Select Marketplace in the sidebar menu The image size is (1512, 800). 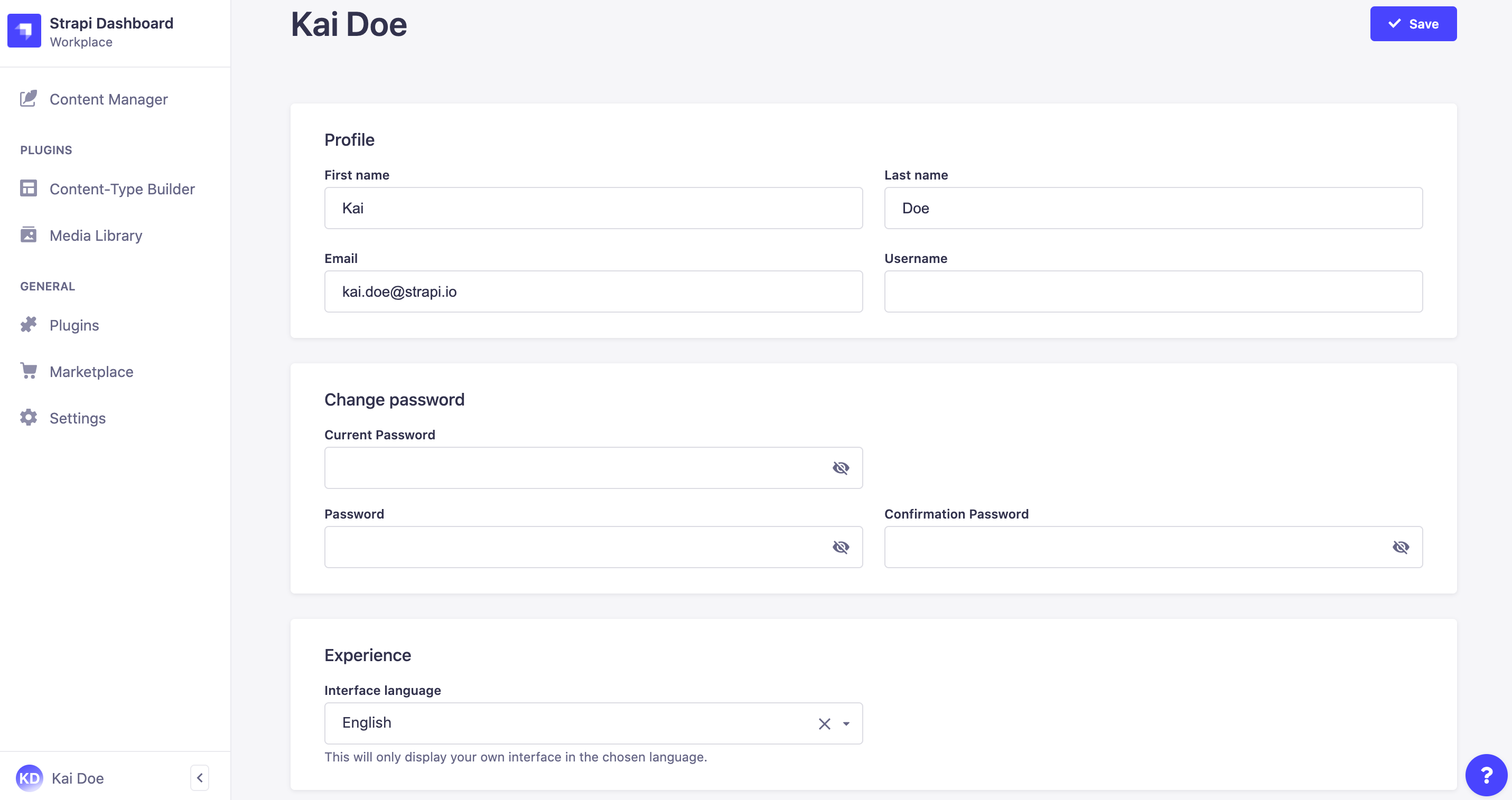(91, 371)
